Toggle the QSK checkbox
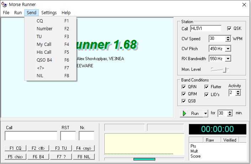 [229, 28]
